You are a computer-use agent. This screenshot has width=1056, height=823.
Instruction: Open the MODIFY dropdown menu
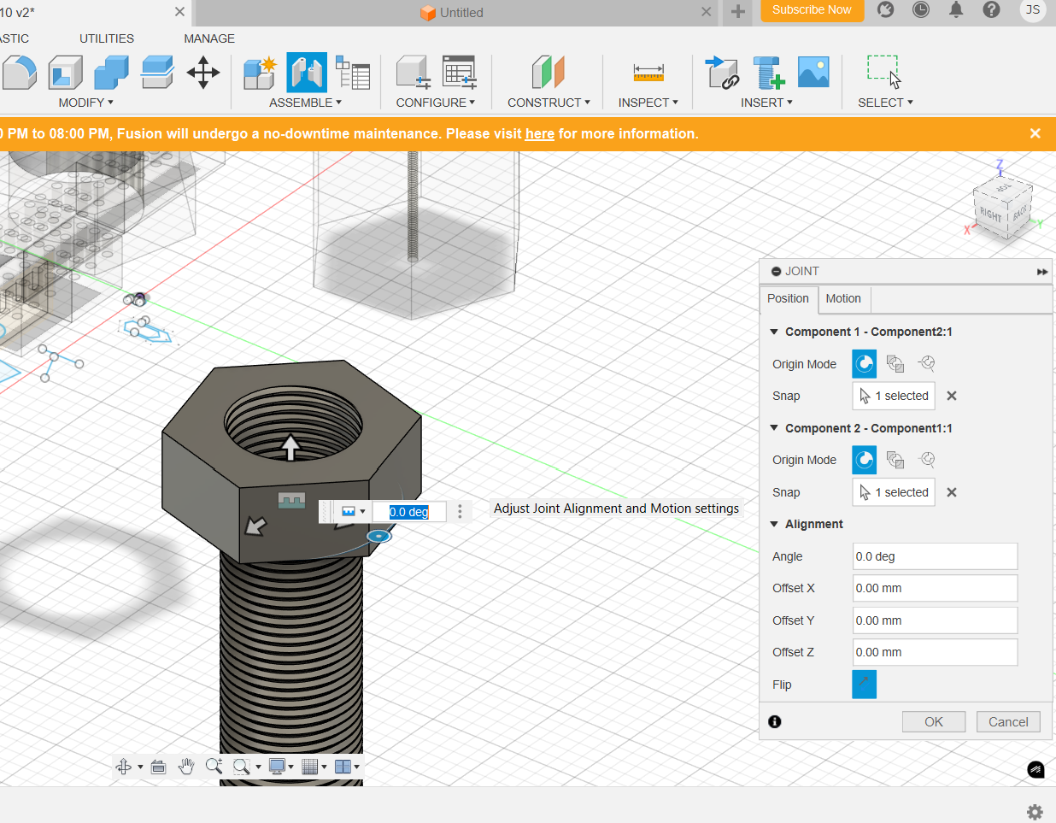[85, 103]
